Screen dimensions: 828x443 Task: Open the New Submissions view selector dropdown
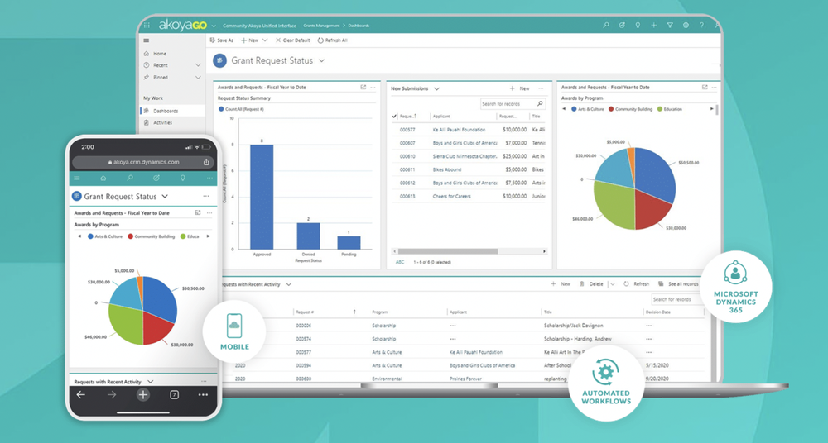point(436,89)
